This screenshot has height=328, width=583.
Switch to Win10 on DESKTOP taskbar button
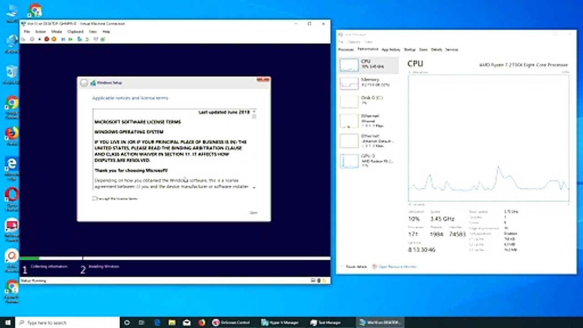point(379,322)
